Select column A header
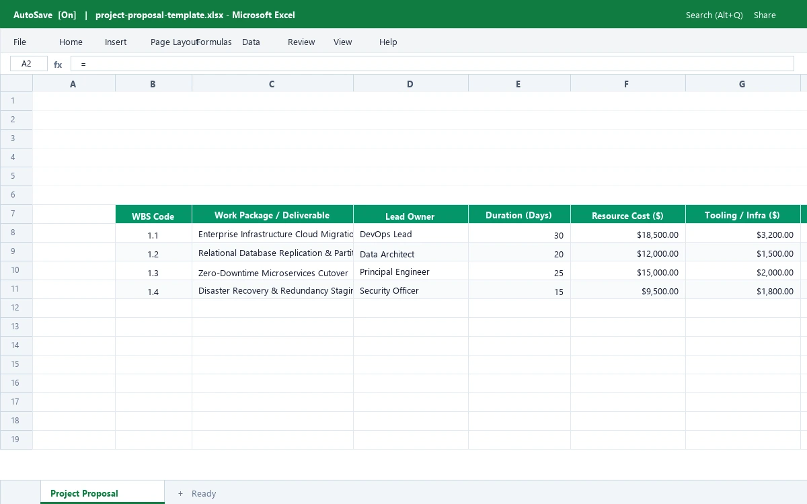This screenshot has width=807, height=504. (x=74, y=83)
